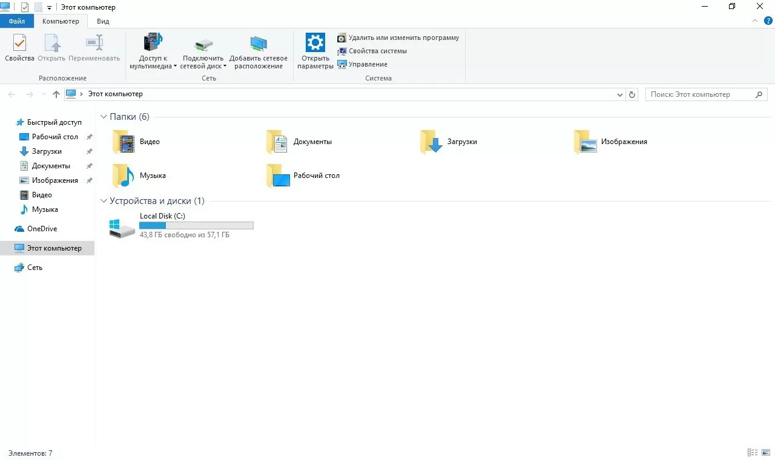Switch to large thumbnails view in status bar
This screenshot has height=460, width=775.
[x=766, y=453]
